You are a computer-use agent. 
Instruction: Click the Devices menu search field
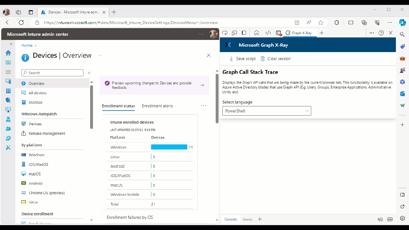coord(52,73)
